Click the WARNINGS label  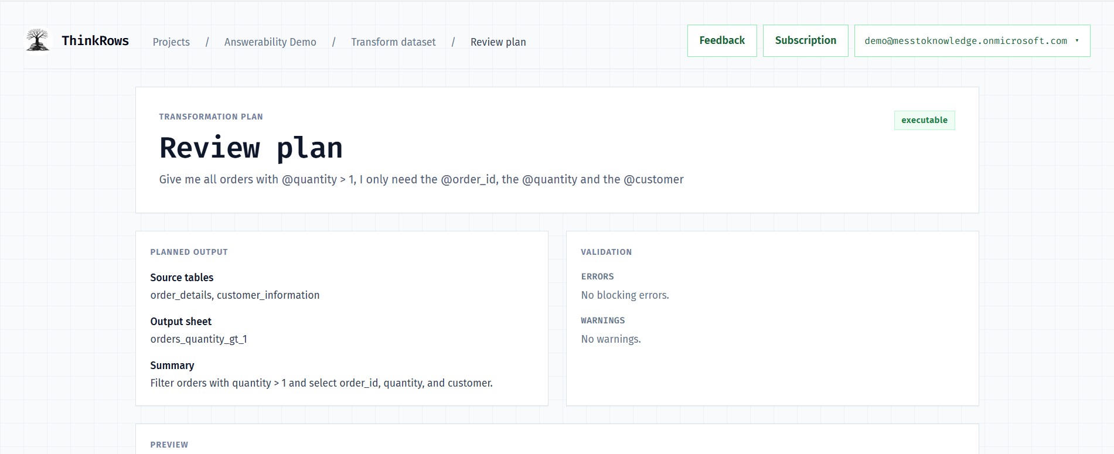point(602,320)
